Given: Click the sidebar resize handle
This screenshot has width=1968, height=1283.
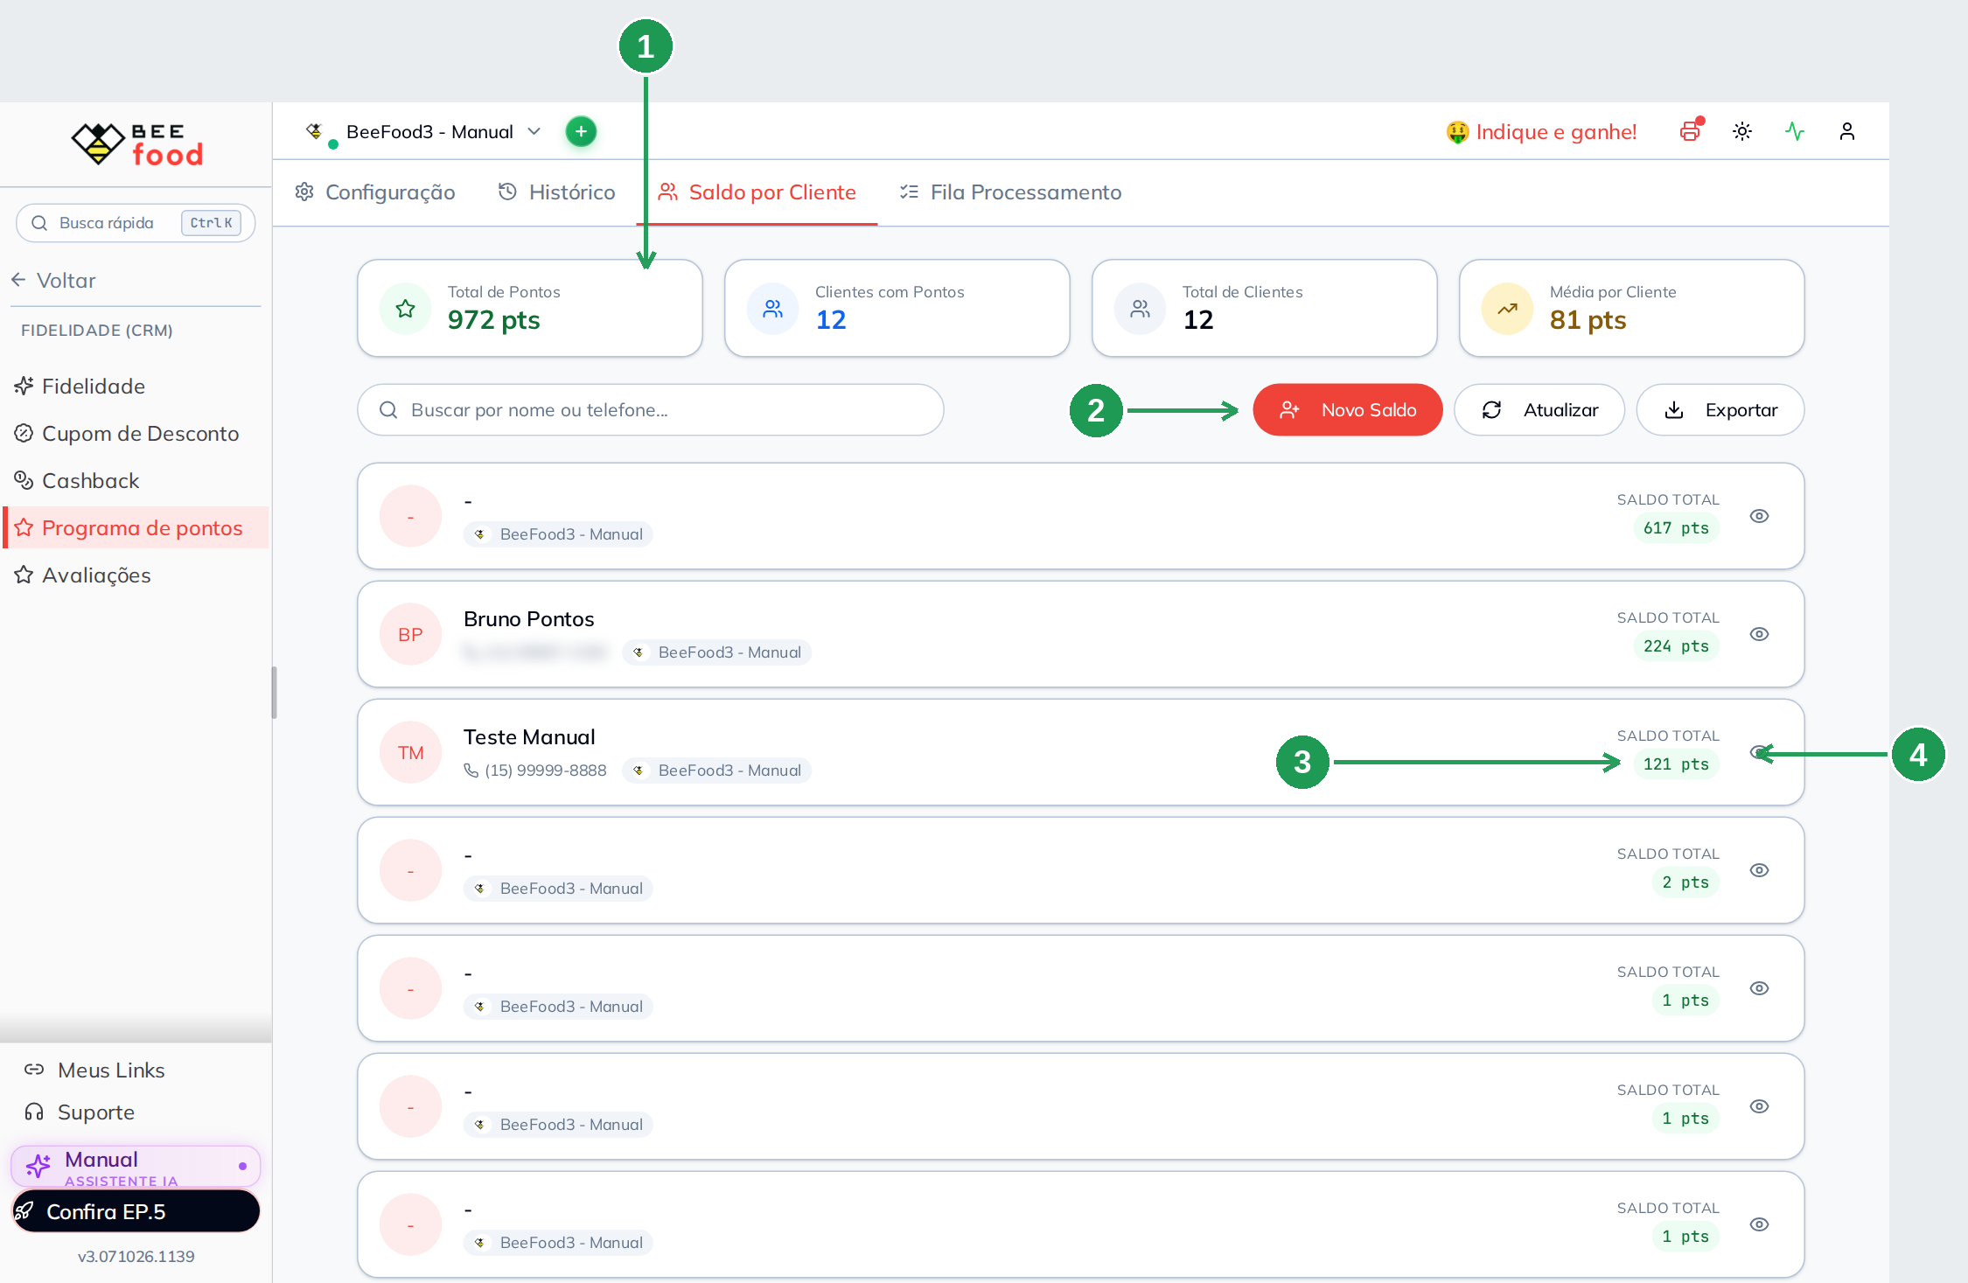Looking at the screenshot, I should click(x=274, y=693).
